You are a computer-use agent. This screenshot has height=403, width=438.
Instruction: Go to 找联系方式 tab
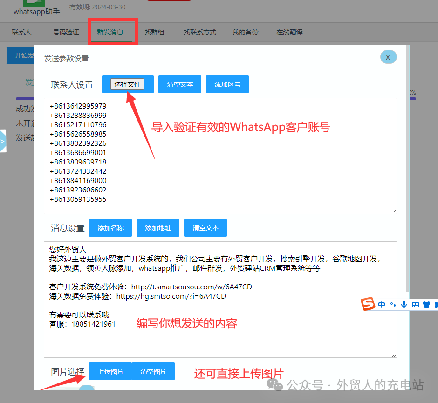tap(200, 33)
